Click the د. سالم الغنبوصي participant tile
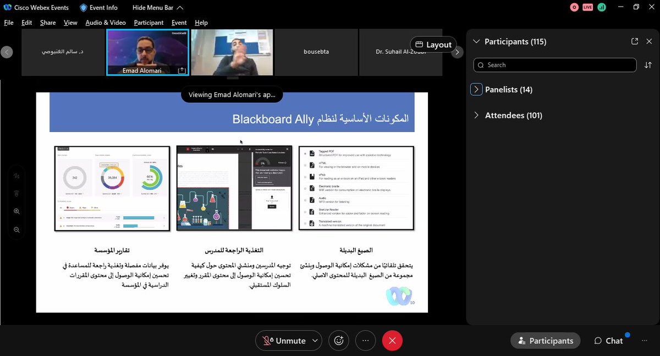The width and height of the screenshot is (660, 356). (63, 52)
